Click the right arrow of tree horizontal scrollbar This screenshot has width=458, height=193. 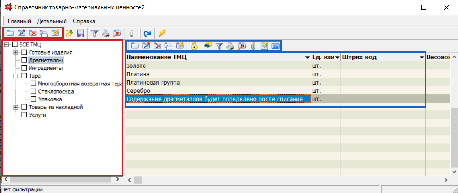pyautogui.click(x=117, y=179)
